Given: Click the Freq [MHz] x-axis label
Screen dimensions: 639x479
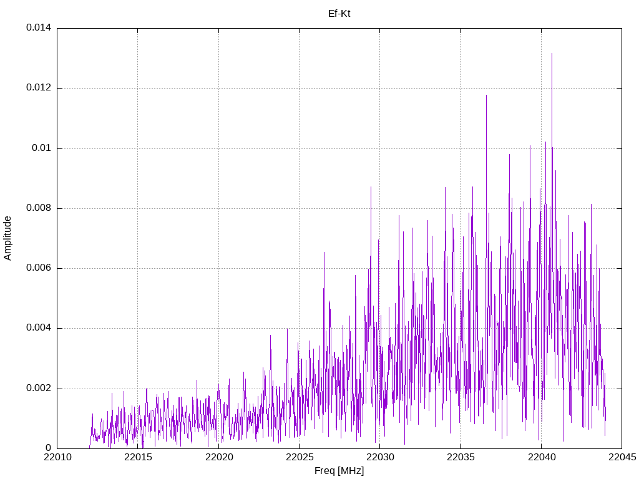Looking at the screenshot, I should (x=339, y=471).
